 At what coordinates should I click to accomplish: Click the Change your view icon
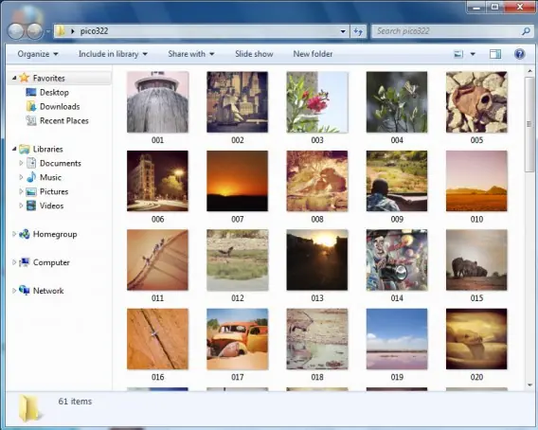[x=458, y=54]
